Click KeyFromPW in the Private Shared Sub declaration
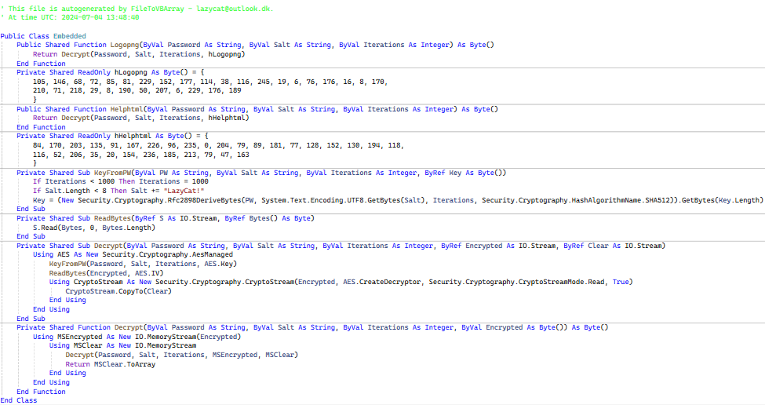Screen dimensions: 765x405 112,173
